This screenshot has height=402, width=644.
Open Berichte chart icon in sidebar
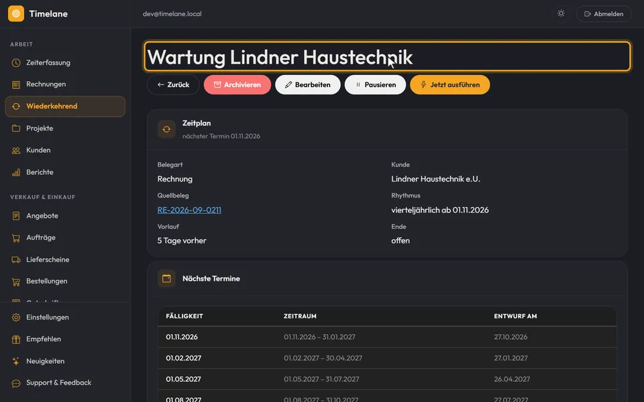pos(16,172)
